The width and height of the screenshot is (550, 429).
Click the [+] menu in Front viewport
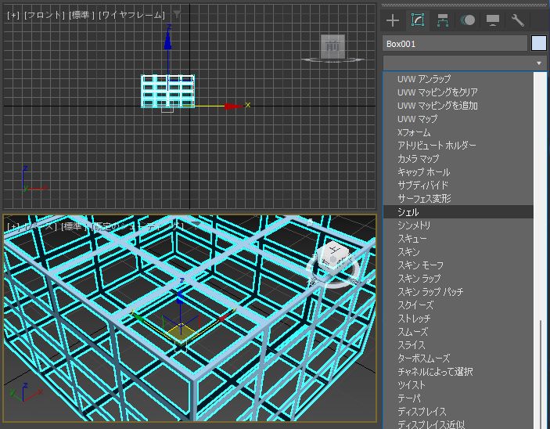point(13,15)
